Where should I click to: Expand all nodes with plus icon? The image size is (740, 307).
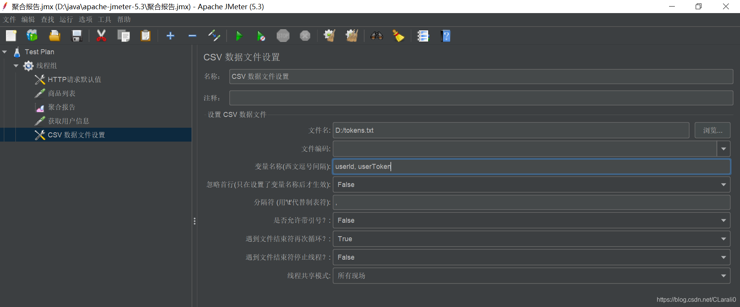click(x=170, y=36)
